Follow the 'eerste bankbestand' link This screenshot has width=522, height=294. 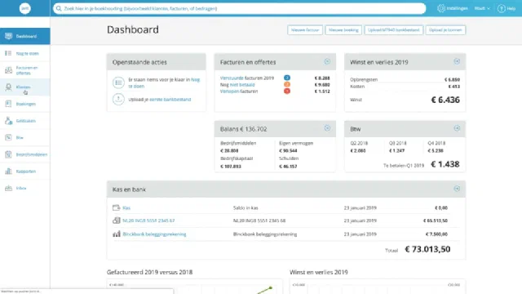coord(170,100)
